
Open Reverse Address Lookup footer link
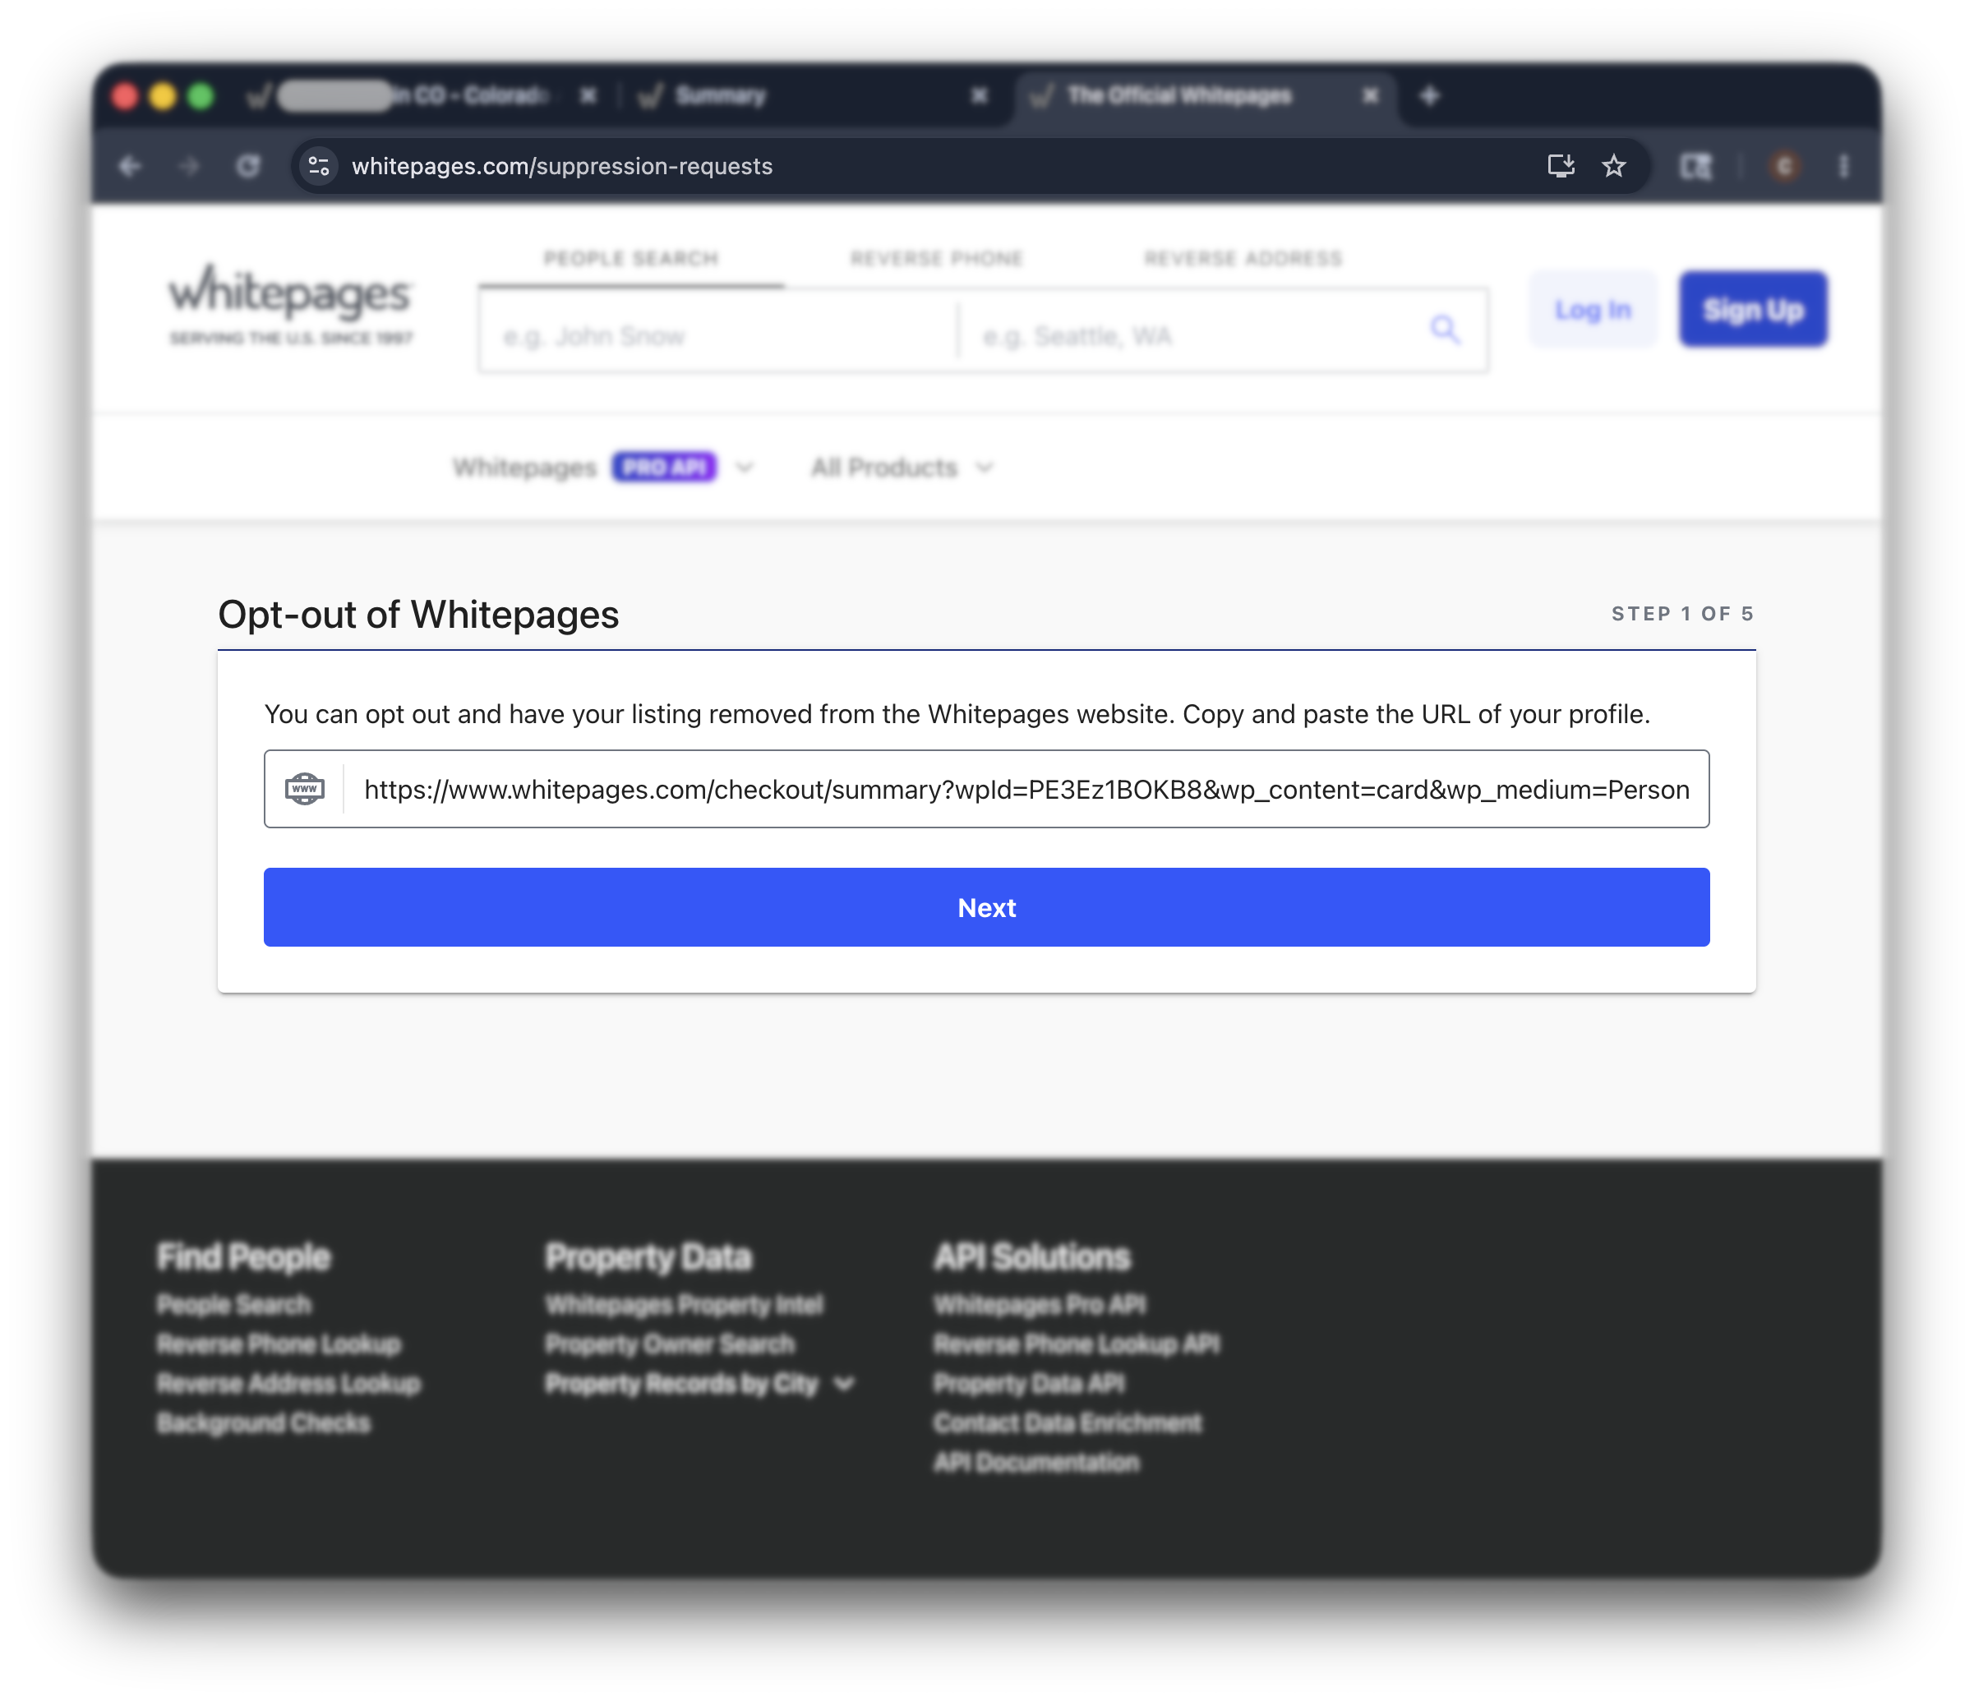[288, 1383]
